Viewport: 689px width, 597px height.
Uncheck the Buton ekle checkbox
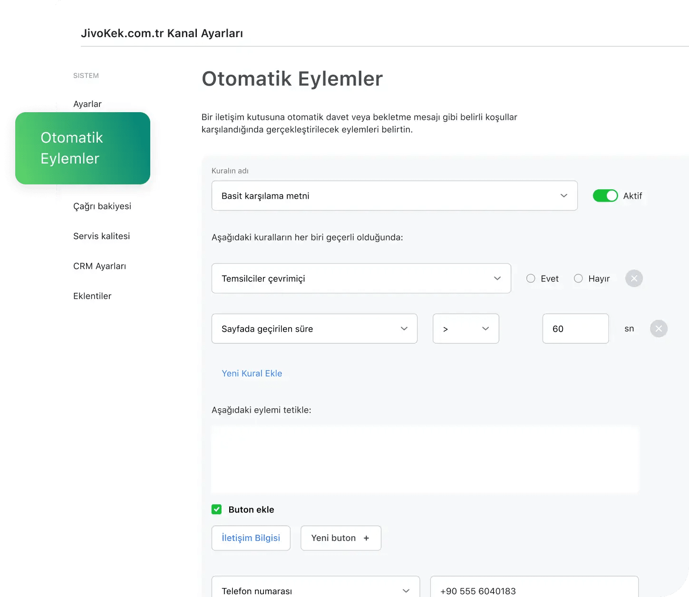point(216,510)
